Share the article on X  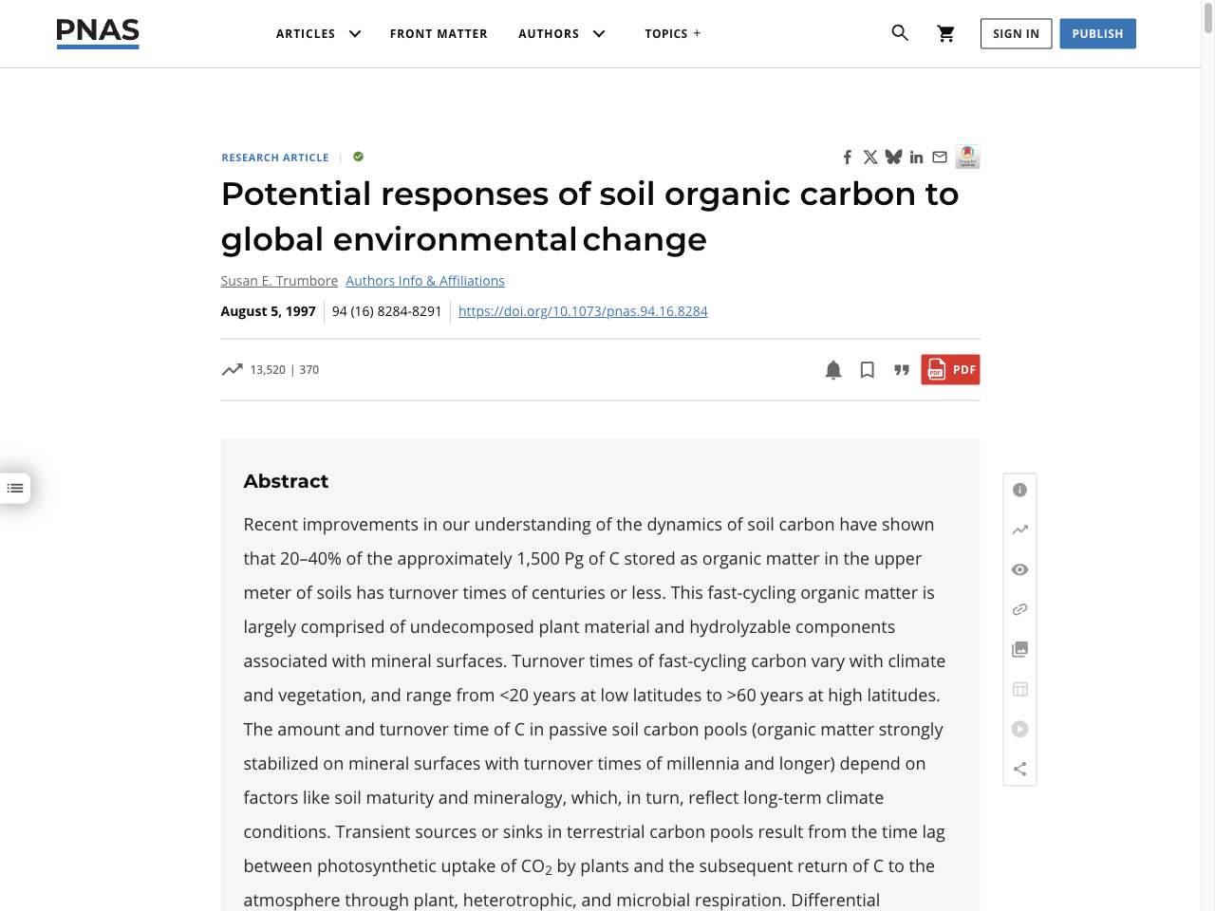click(870, 157)
